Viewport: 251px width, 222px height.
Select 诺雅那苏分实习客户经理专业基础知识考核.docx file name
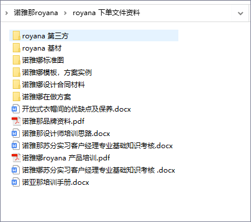[x=97, y=146]
